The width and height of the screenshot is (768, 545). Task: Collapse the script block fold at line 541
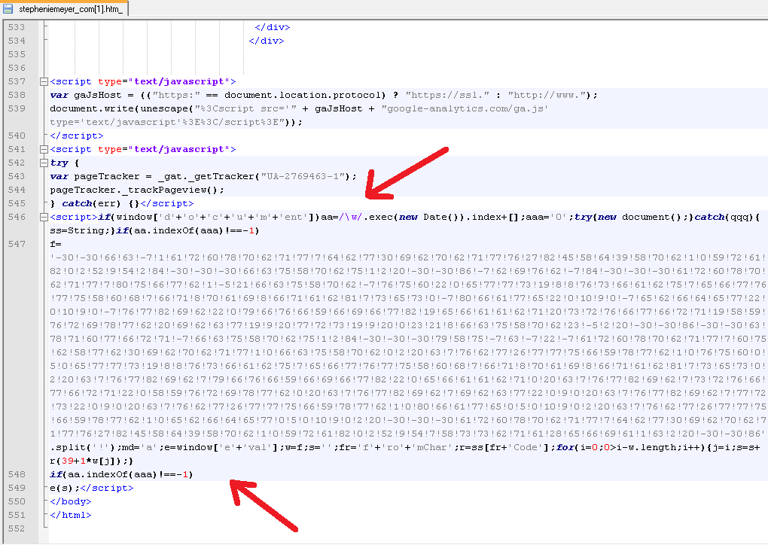click(44, 149)
